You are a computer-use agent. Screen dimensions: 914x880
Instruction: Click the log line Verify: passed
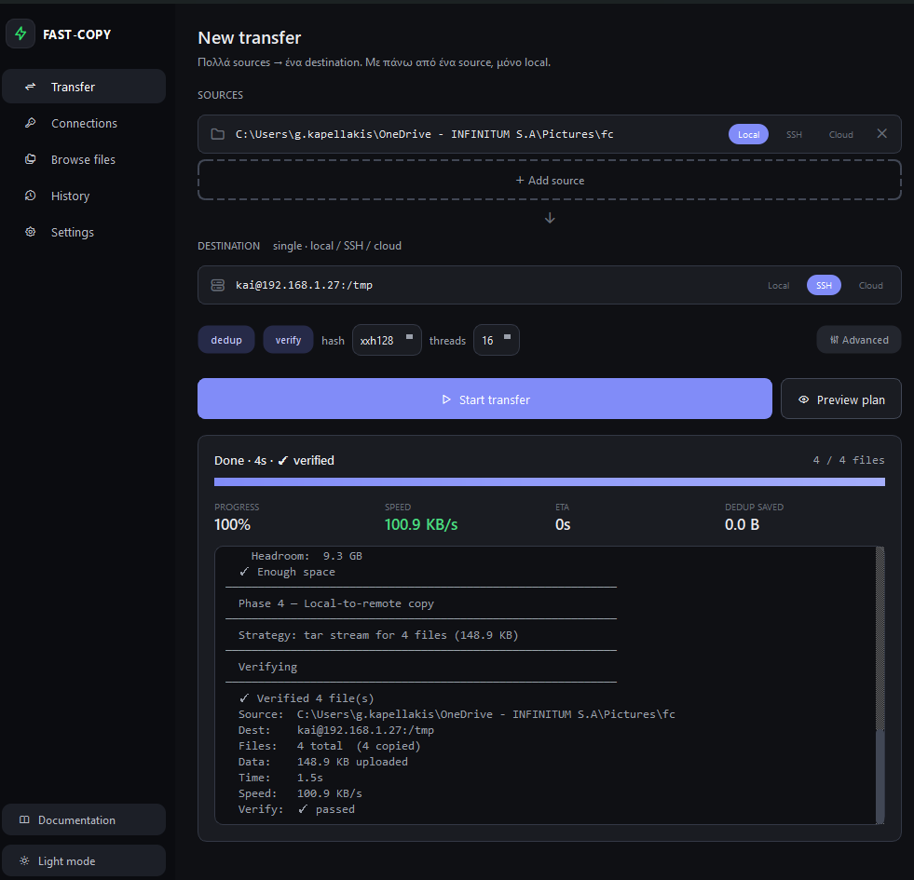click(296, 809)
